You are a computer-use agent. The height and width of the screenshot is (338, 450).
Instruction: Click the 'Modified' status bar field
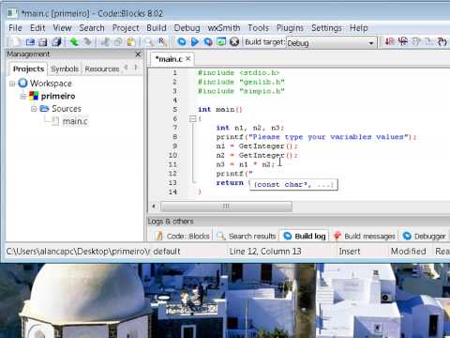click(408, 252)
